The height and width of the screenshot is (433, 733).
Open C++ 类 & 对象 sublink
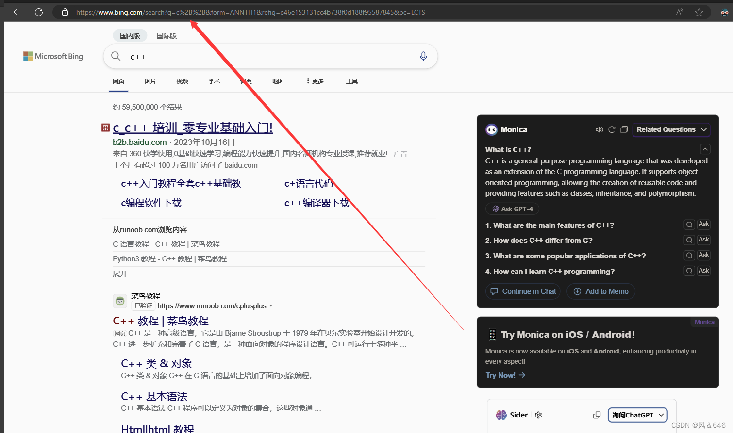pyautogui.click(x=156, y=364)
